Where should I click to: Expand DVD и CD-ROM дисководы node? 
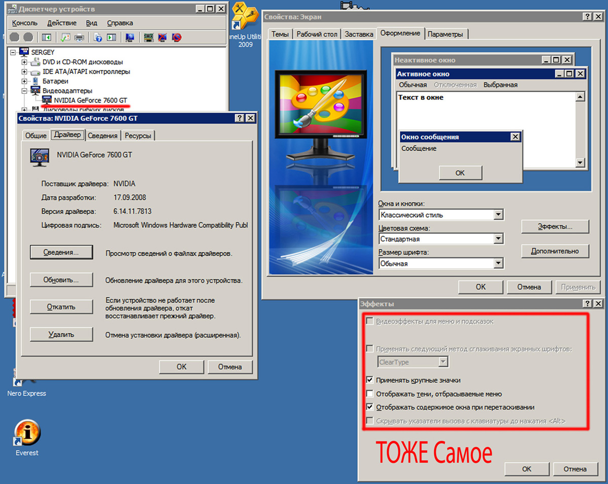(24, 62)
